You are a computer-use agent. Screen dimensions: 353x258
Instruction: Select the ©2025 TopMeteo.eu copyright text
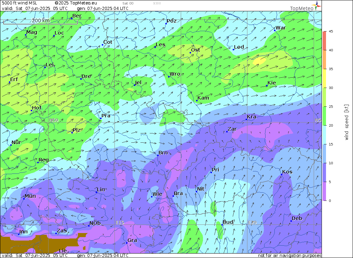76,3
